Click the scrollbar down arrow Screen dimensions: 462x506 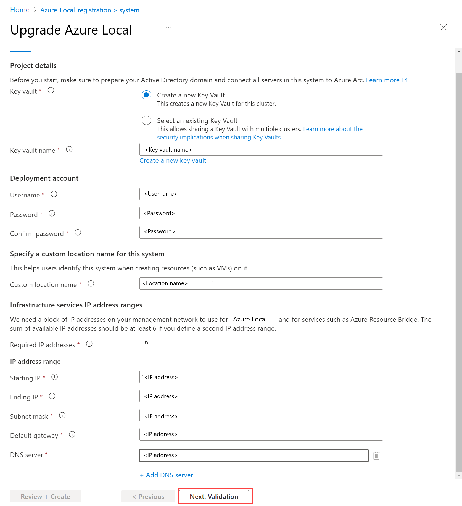pos(459,476)
